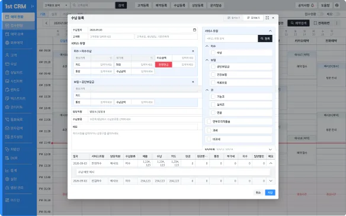Select the 기본 tab behind the dialog

click(43, 14)
